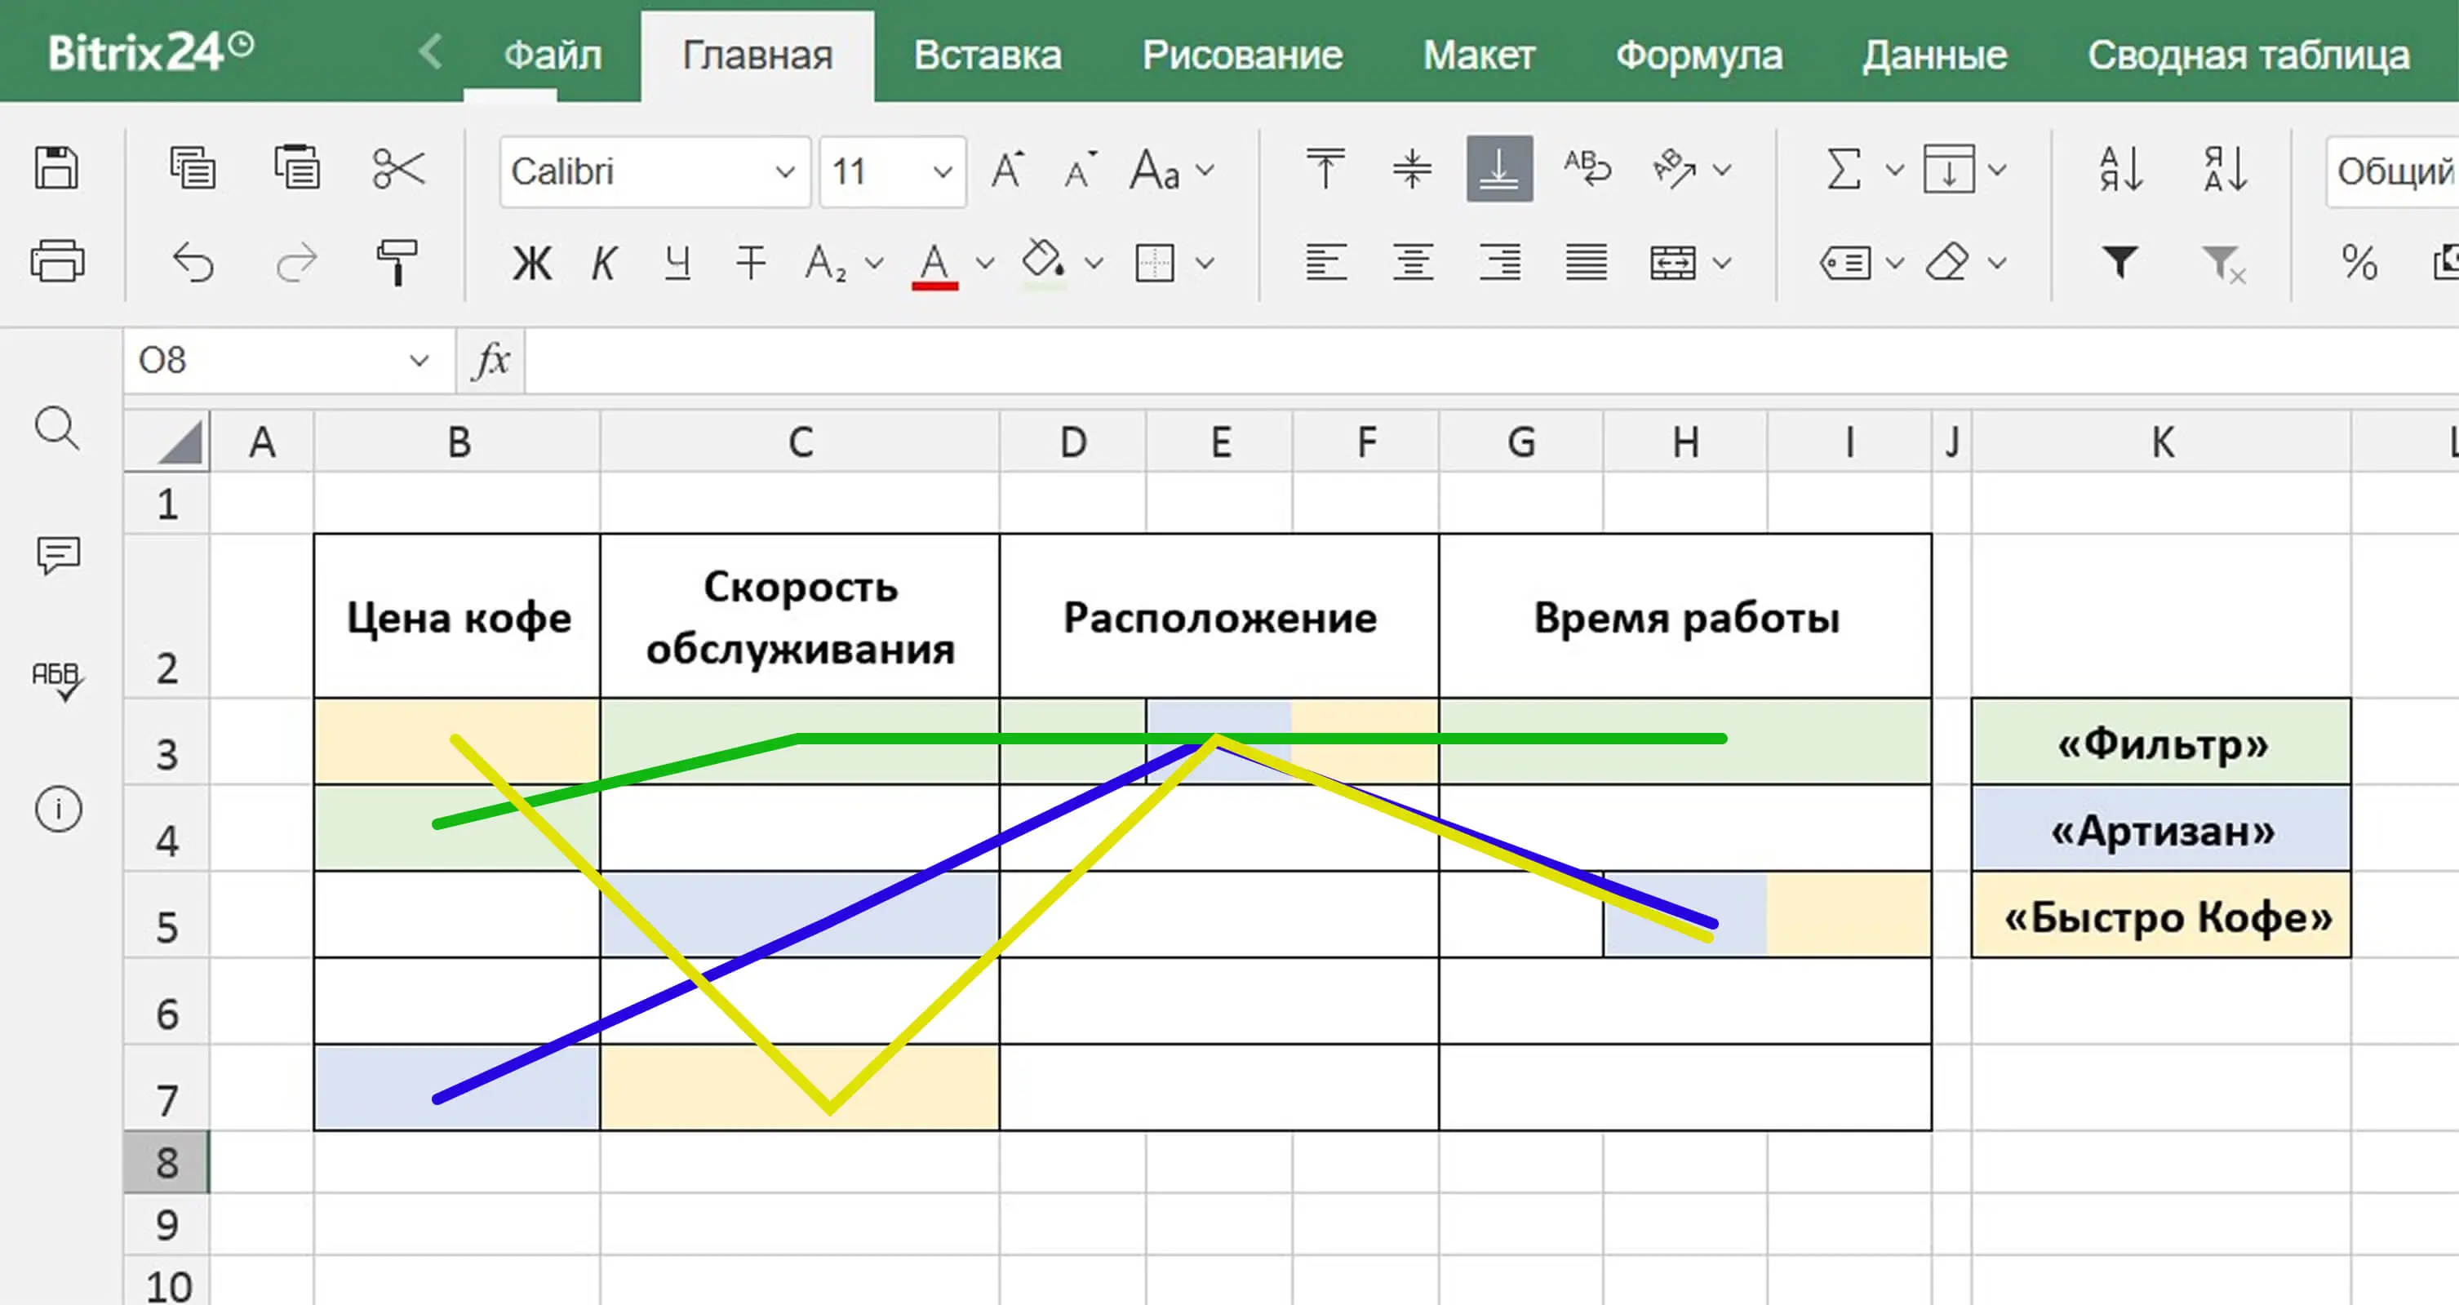
Task: Open the Сводная таблица tab
Action: coord(2248,55)
